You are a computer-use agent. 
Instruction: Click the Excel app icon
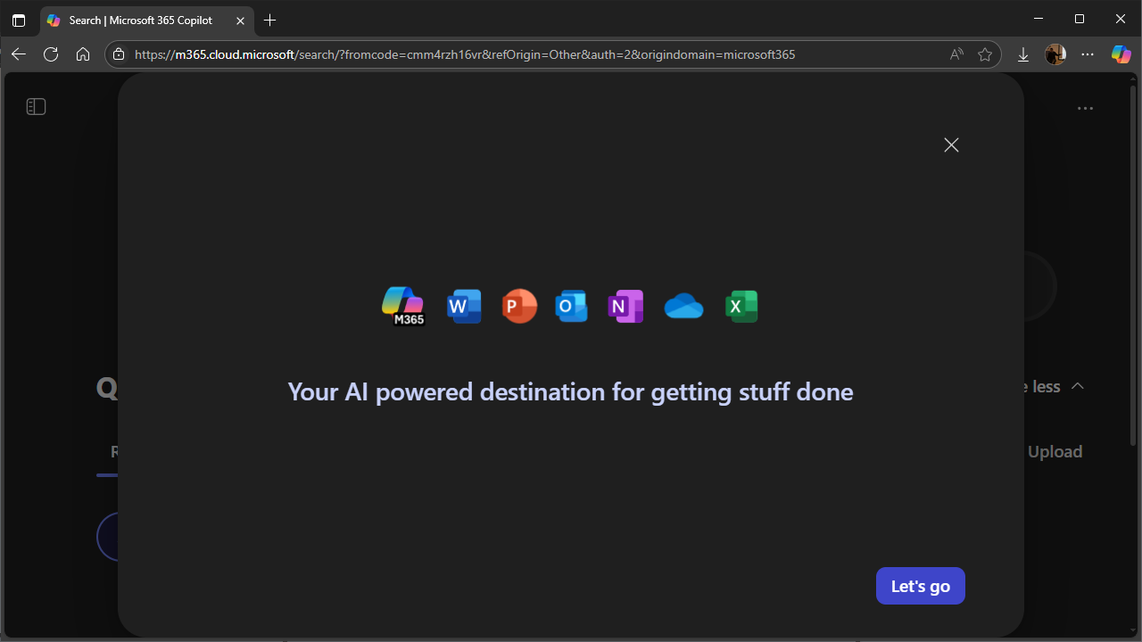[x=741, y=307]
